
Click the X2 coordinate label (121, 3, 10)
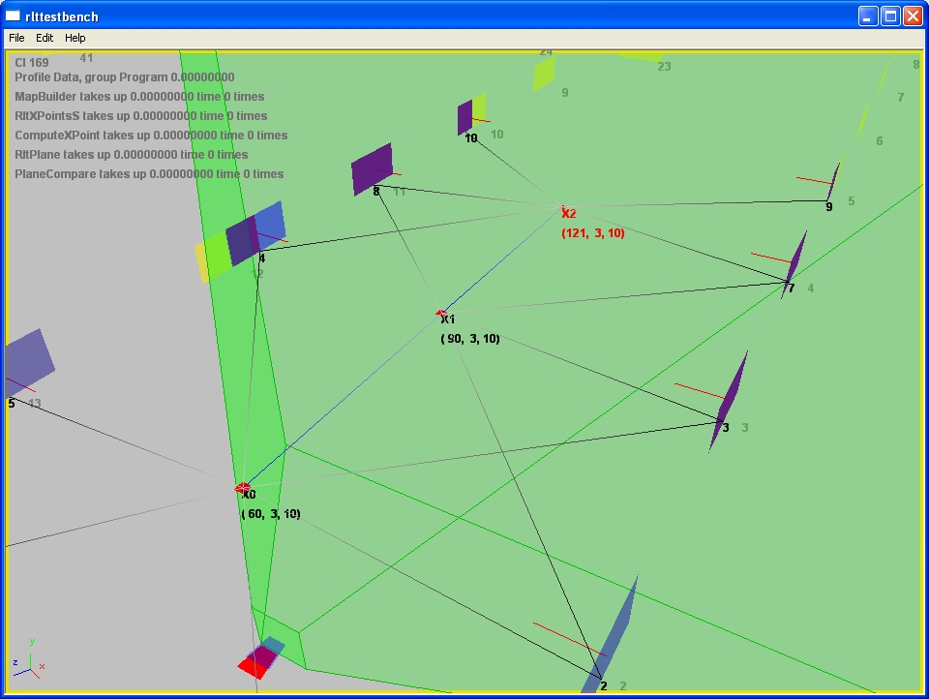[593, 234]
